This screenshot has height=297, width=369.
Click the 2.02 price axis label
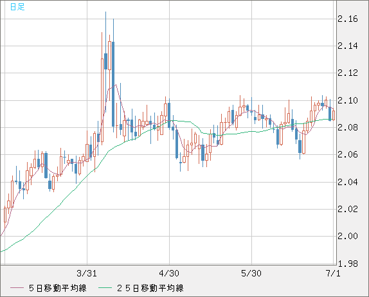coord(348,209)
